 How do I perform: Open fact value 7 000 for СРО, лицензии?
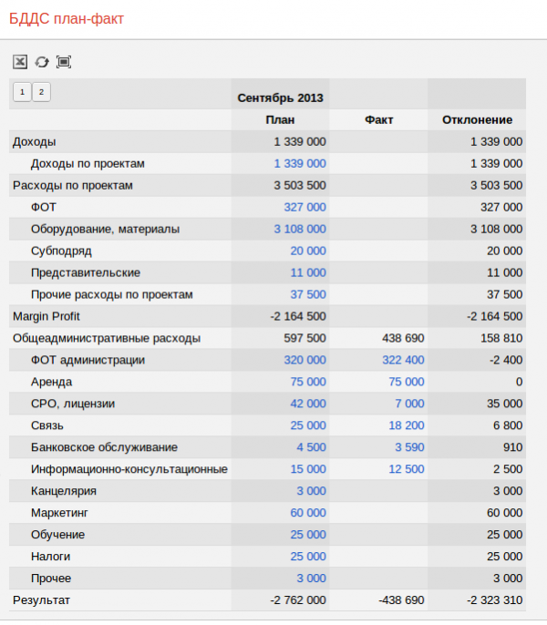pyautogui.click(x=408, y=405)
